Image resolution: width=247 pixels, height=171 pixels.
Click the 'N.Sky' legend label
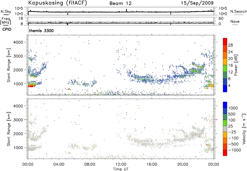click(6, 11)
